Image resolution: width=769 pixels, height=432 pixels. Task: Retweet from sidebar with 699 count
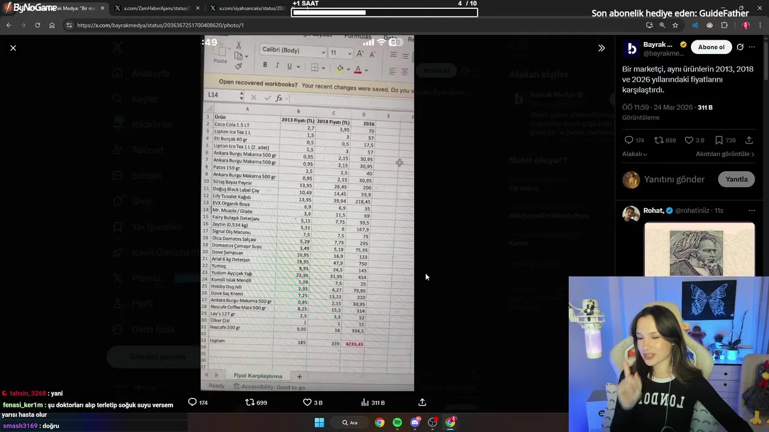pyautogui.click(x=665, y=140)
